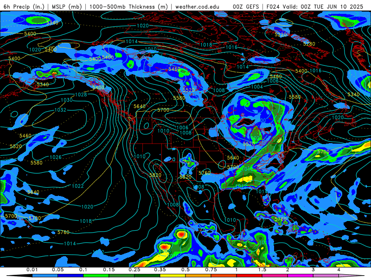Image resolution: width=371 pixels, height=278 pixels.
Task: Select the orange 0.5 legend swatch
Action: [198, 276]
